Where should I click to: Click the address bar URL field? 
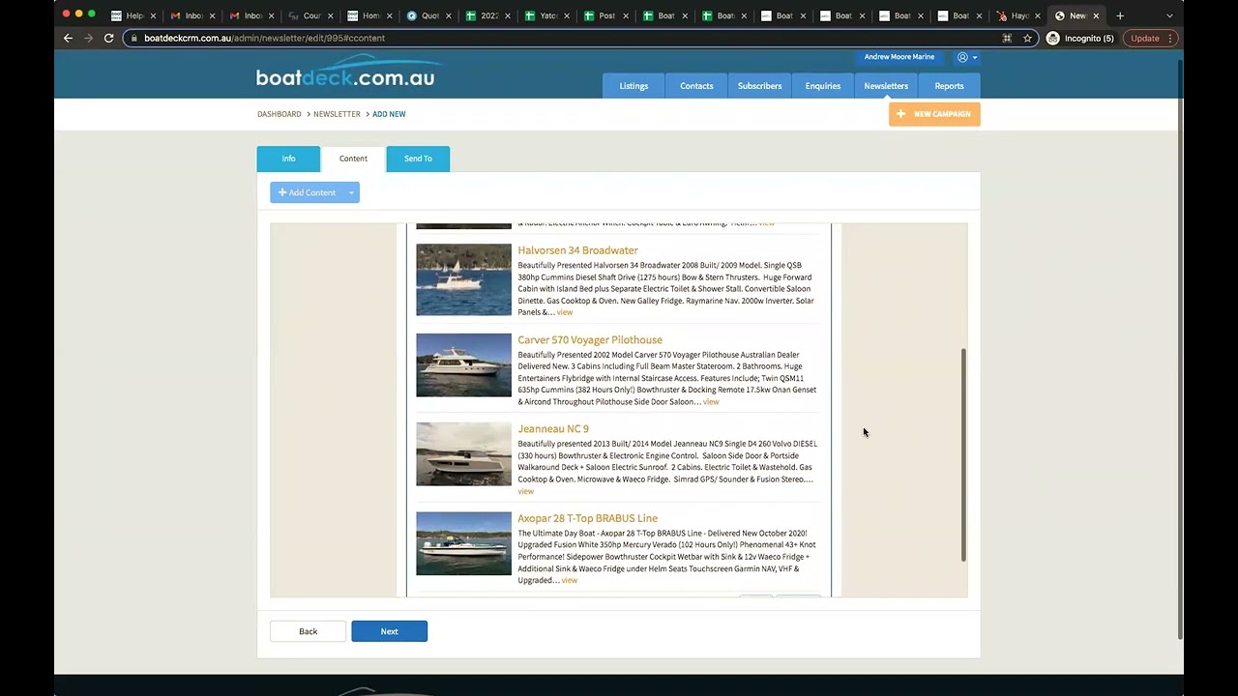point(571,38)
